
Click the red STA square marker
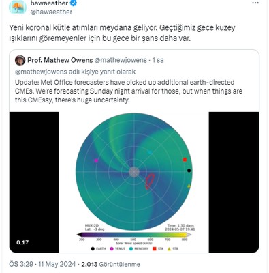[x=185, y=160]
